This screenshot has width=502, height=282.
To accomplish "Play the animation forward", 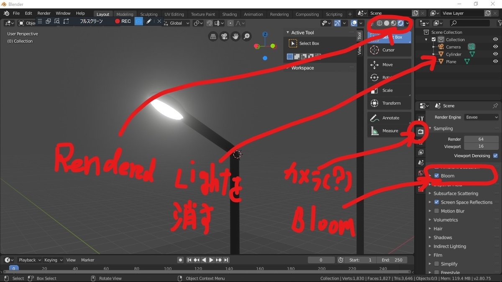I will click(211, 260).
